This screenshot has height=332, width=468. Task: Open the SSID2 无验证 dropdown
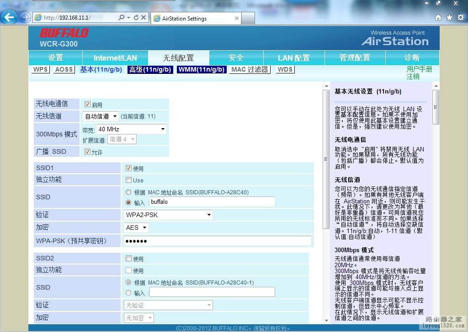[168, 305]
